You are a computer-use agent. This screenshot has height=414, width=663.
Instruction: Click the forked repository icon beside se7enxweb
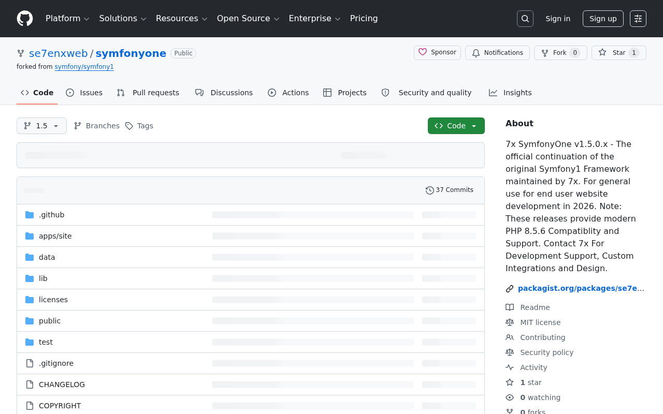pos(21,53)
